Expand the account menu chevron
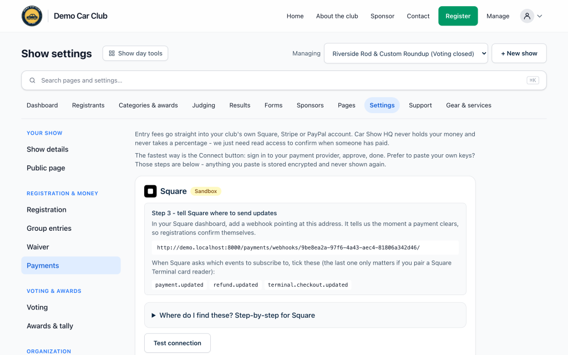This screenshot has width=568, height=355. 539,16
